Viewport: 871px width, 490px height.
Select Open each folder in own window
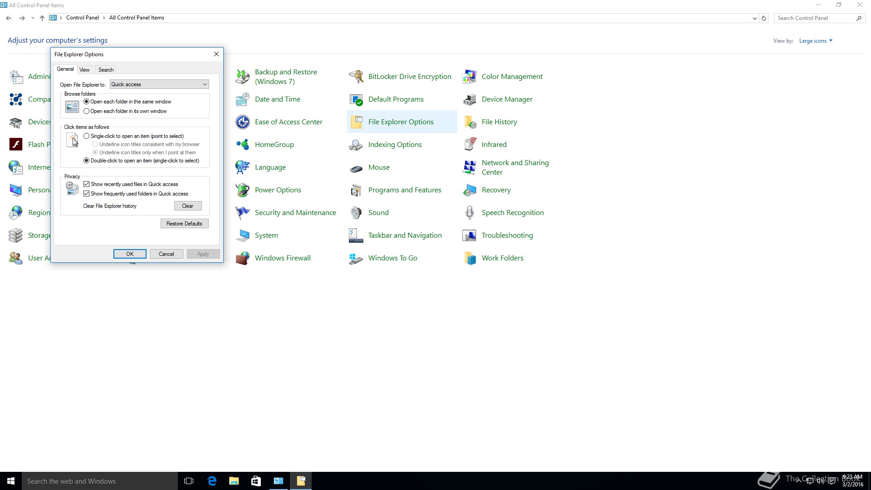86,111
